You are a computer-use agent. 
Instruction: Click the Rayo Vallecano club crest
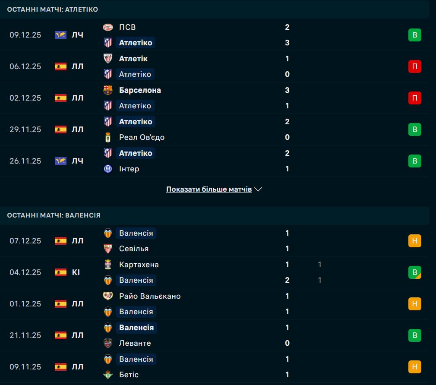[108, 296]
